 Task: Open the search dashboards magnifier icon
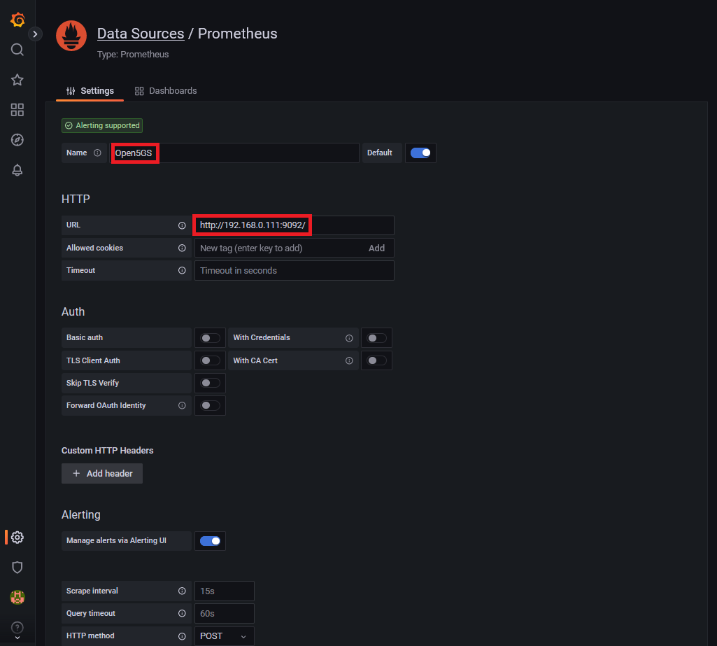(17, 50)
